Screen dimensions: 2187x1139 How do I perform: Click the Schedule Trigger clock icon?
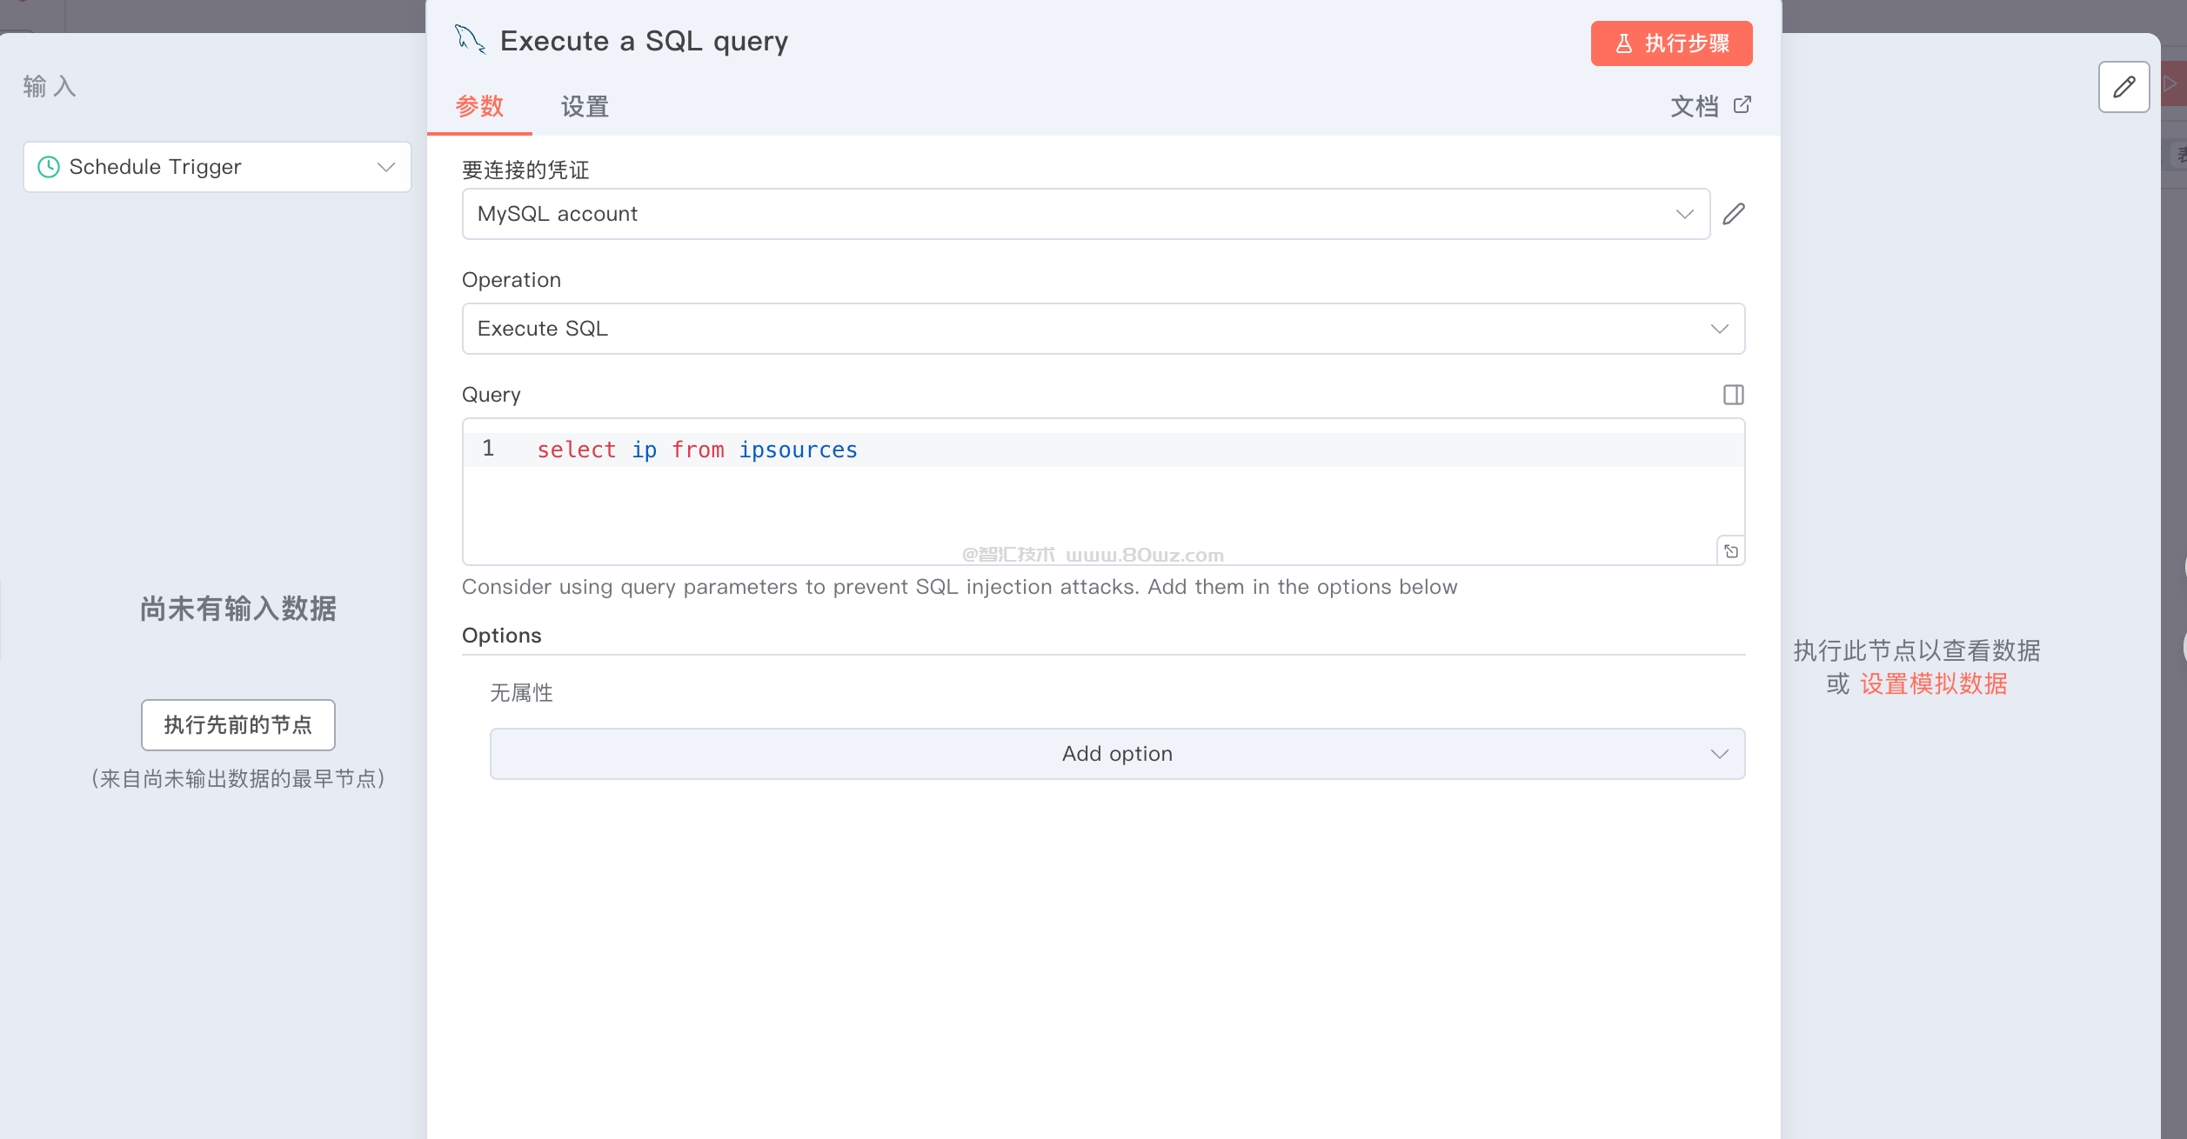tap(49, 167)
